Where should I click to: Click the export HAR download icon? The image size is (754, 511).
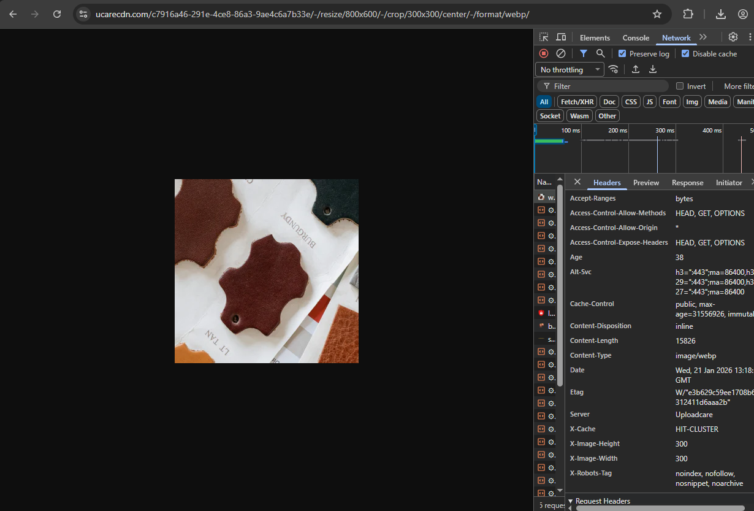click(653, 69)
